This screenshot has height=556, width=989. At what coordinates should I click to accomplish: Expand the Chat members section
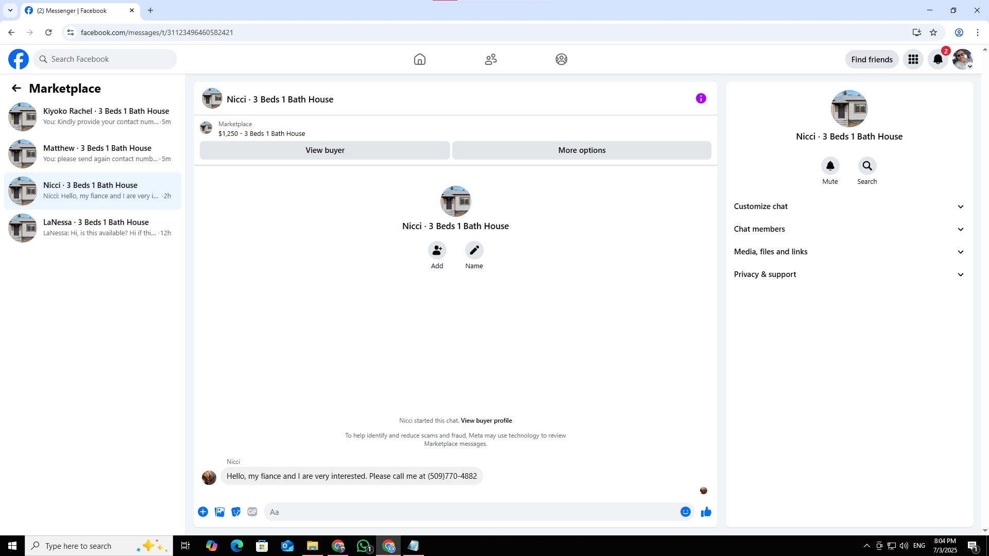(x=849, y=229)
